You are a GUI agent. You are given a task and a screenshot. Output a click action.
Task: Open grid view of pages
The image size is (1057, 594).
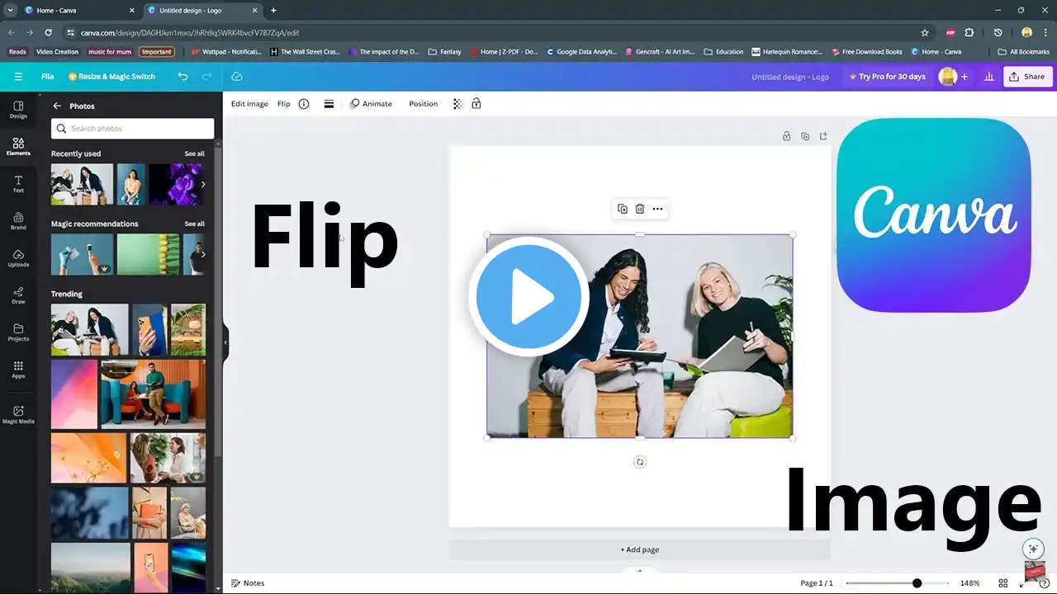(x=1003, y=583)
